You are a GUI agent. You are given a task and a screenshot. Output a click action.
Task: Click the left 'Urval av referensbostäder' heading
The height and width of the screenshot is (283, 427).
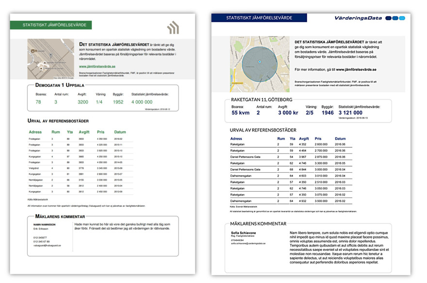[58, 121]
